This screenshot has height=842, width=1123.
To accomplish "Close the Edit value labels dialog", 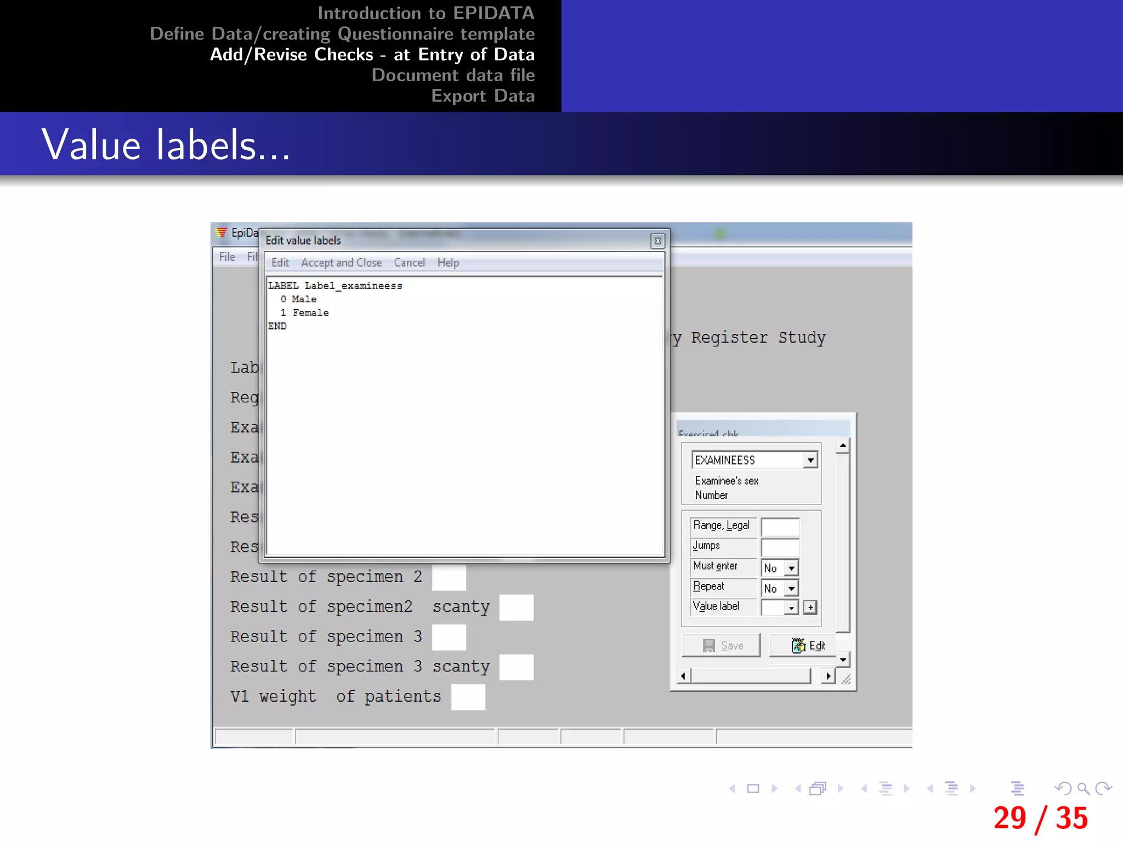I will [657, 241].
